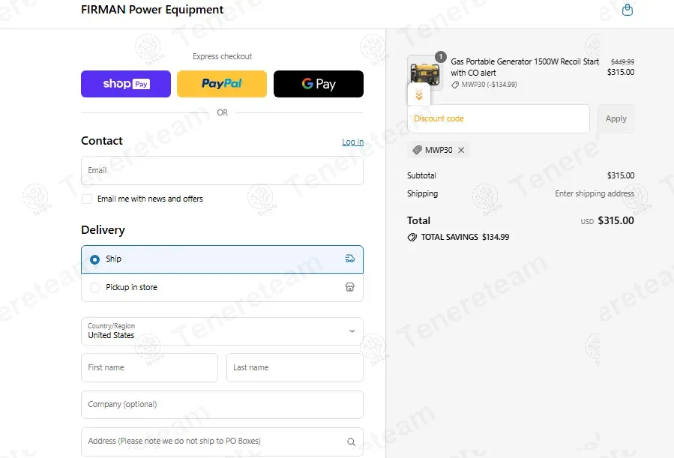
Task: Click FIRMAN Power Equipment store title
Action: pos(152,10)
